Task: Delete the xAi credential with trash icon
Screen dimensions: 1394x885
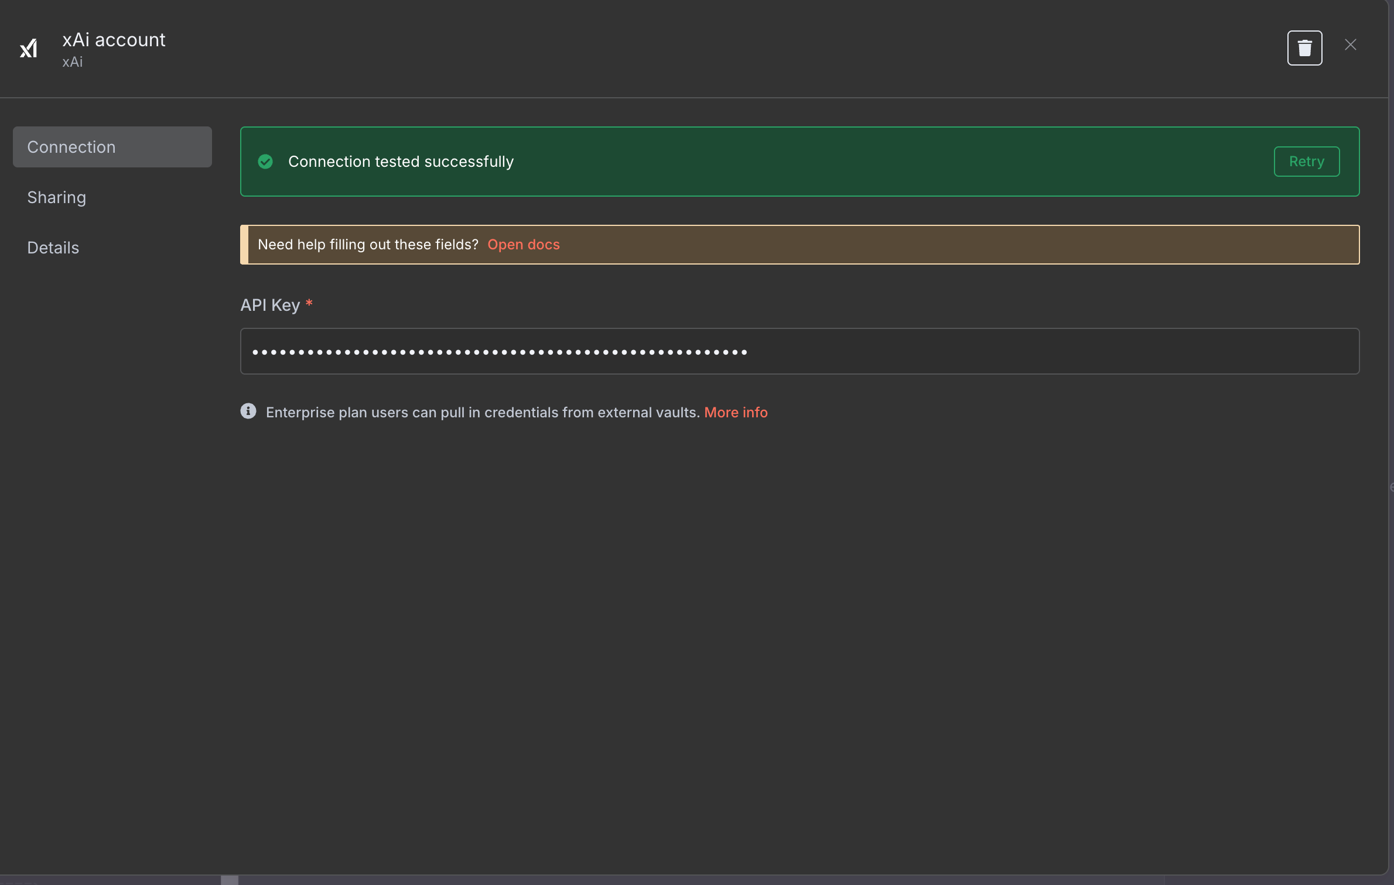Action: pyautogui.click(x=1304, y=48)
